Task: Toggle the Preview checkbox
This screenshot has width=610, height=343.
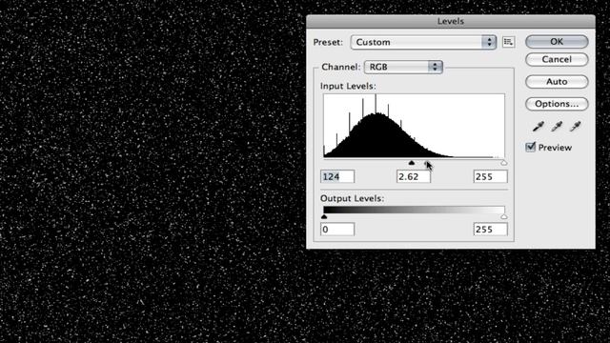Action: click(x=530, y=147)
